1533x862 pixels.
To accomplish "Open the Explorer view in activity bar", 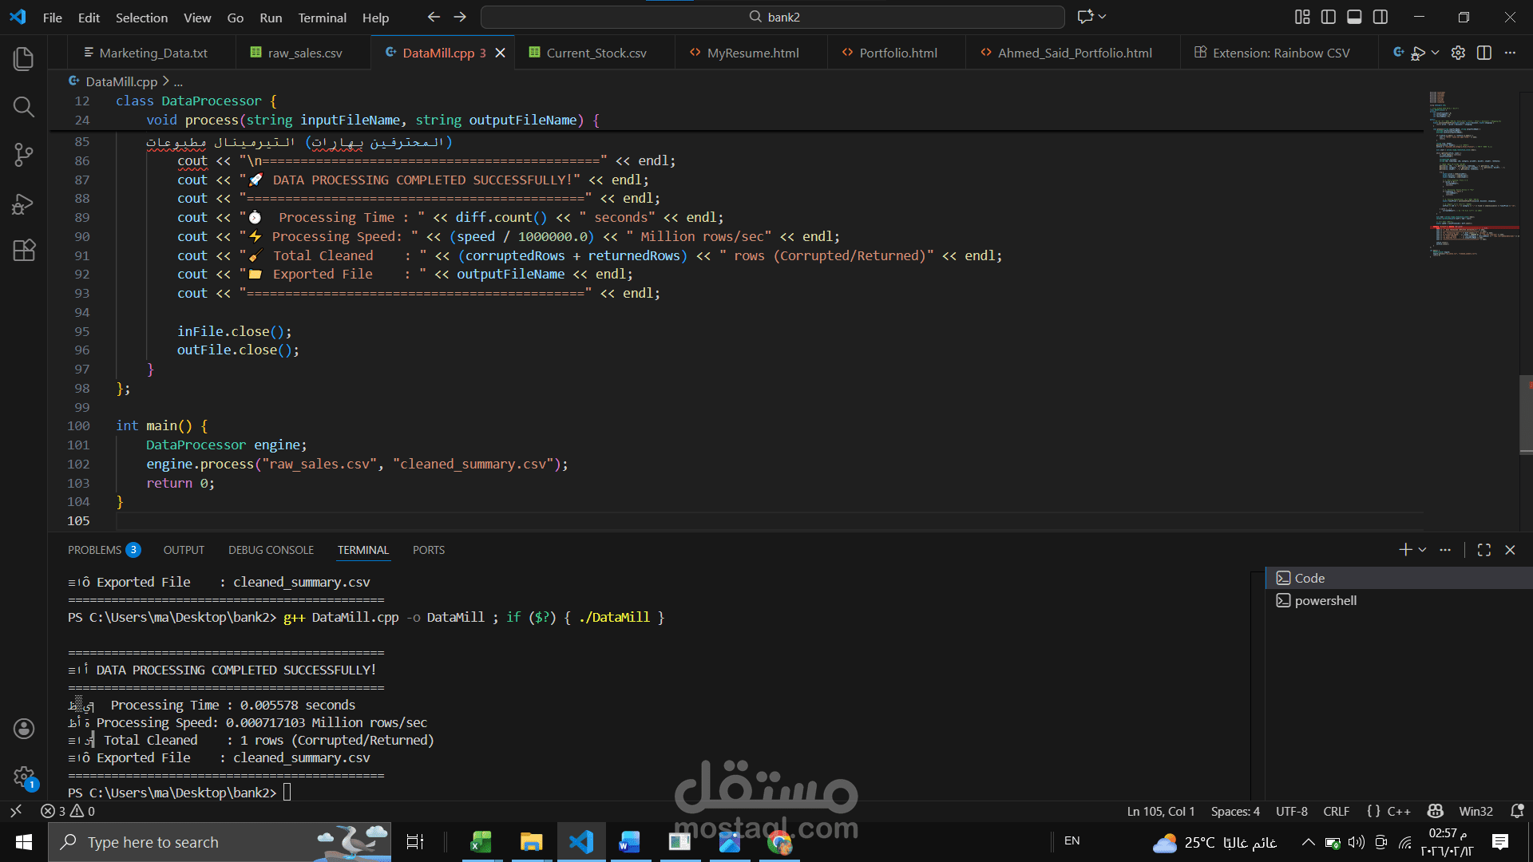I will point(24,58).
